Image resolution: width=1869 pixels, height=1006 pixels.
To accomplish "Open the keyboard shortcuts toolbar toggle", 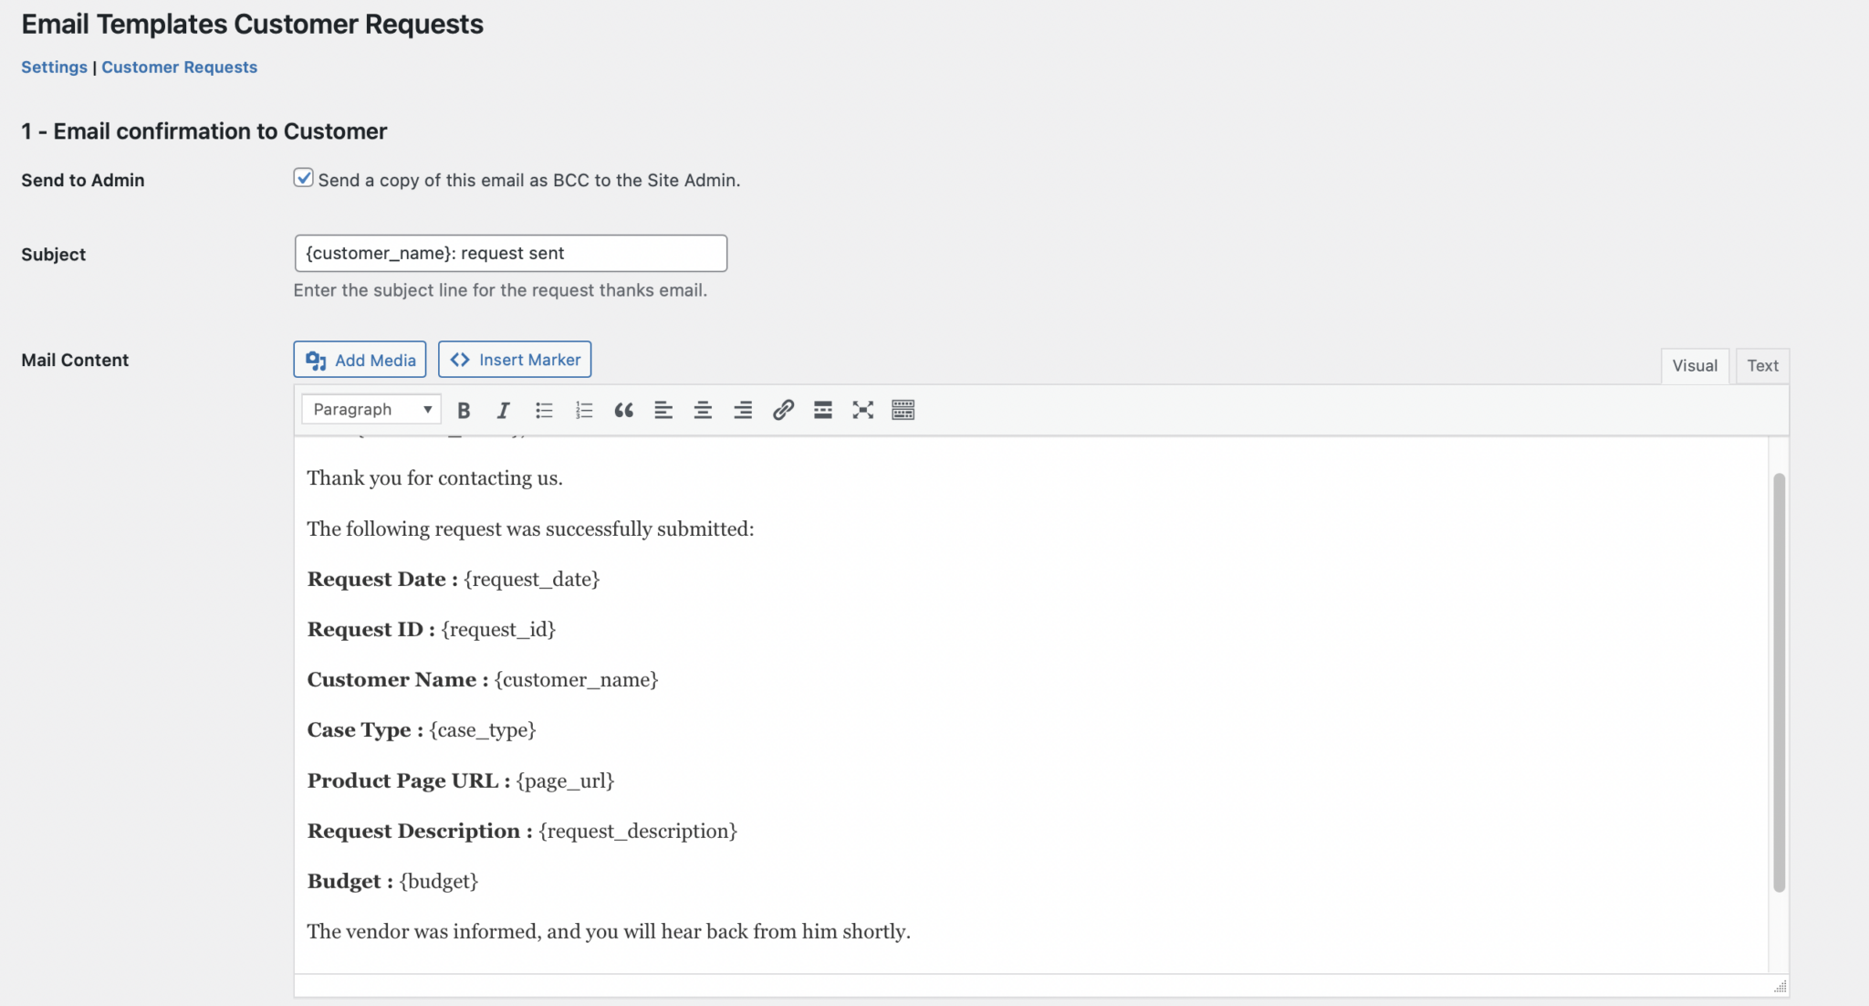I will click(x=903, y=409).
